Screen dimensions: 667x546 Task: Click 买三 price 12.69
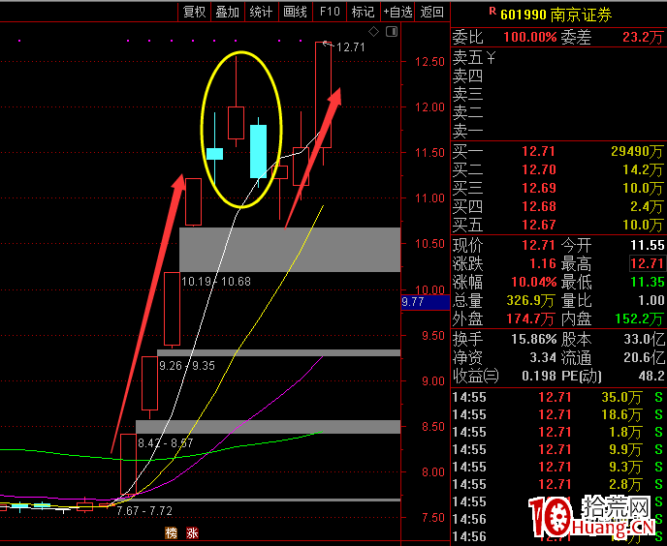[538, 188]
